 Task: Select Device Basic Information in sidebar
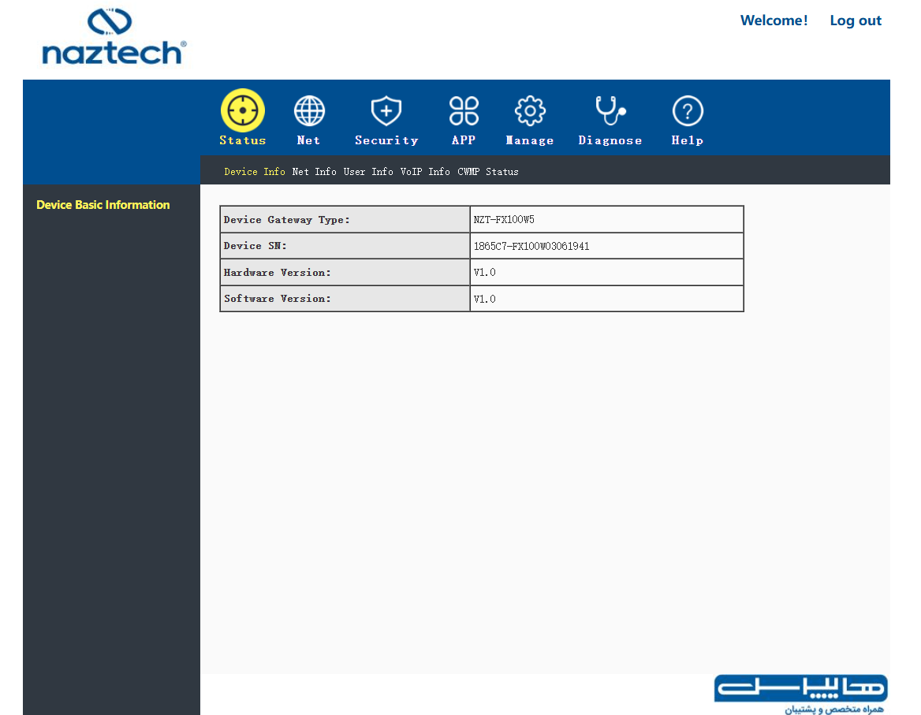click(x=103, y=205)
